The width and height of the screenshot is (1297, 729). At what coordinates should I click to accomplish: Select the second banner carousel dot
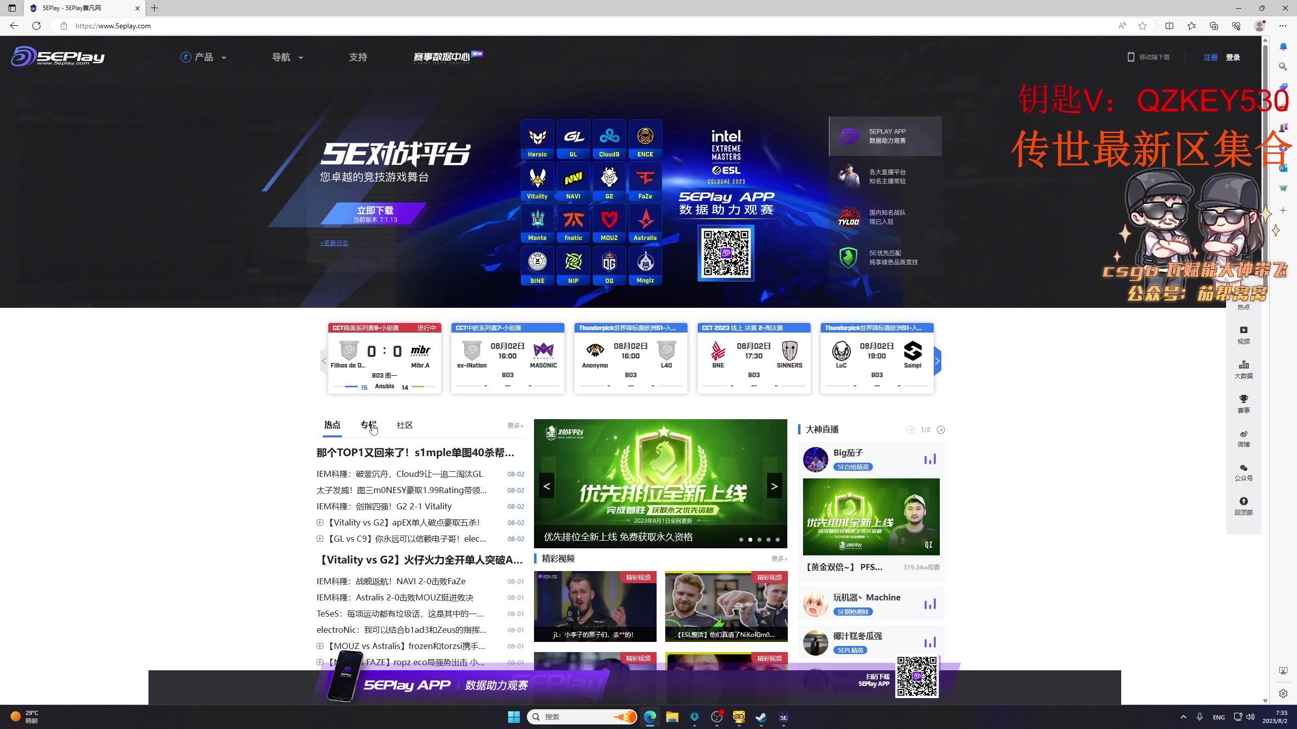750,540
